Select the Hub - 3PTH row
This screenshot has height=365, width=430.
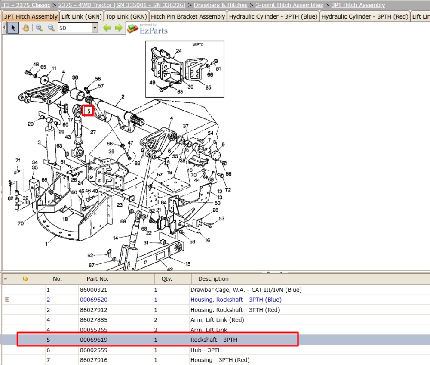(216, 350)
